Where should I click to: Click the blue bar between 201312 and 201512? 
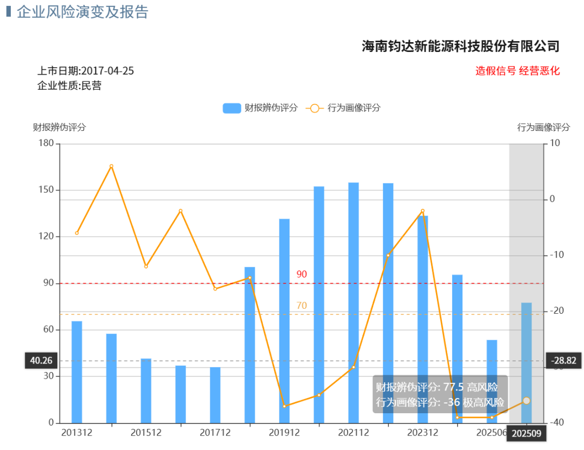[111, 378]
